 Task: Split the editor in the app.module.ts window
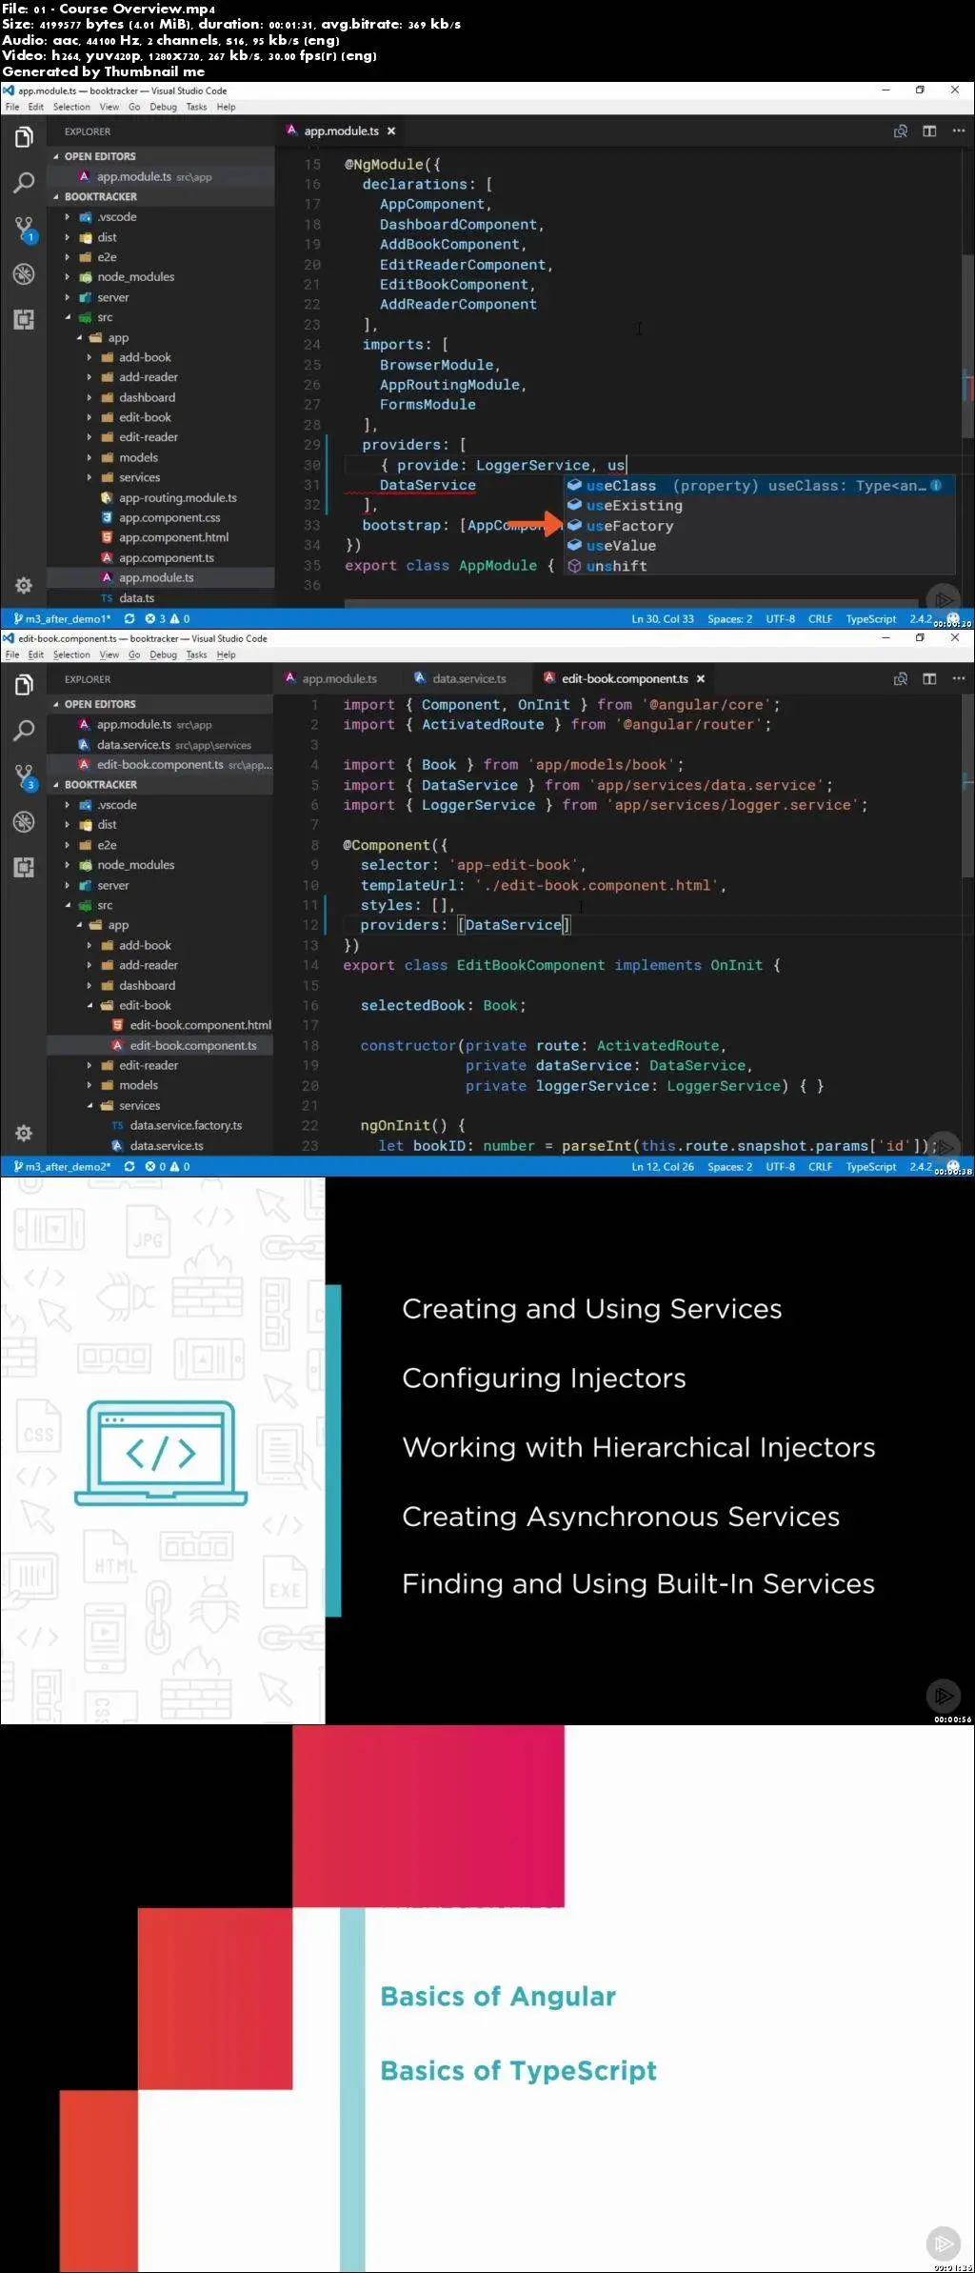(929, 131)
